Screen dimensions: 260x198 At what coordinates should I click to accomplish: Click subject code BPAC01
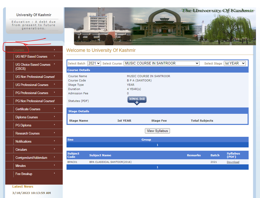[72, 162]
